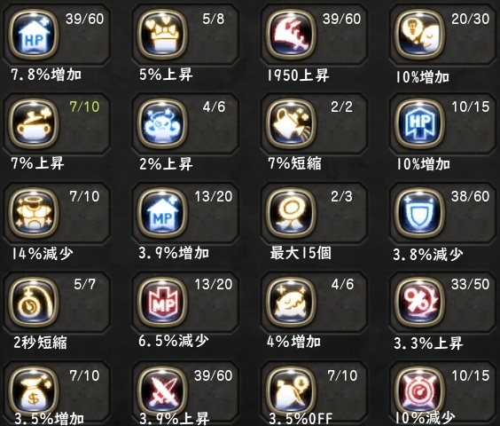Select the lightbulb sleeping face icon 20/30

[x=419, y=35]
